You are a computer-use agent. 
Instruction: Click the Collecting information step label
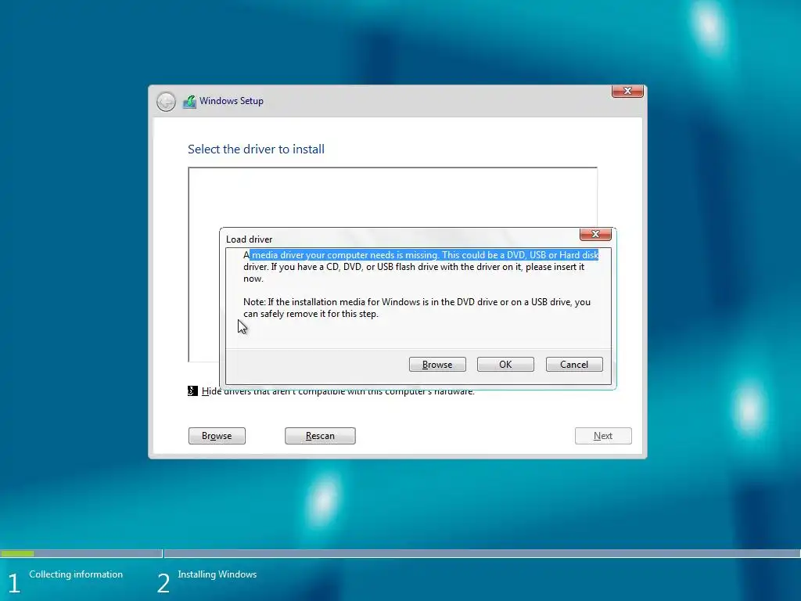point(76,574)
